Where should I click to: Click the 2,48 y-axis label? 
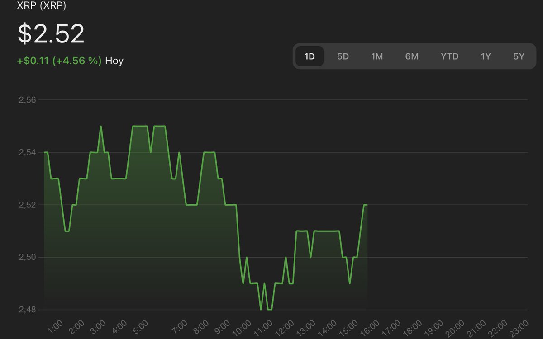pyautogui.click(x=27, y=310)
